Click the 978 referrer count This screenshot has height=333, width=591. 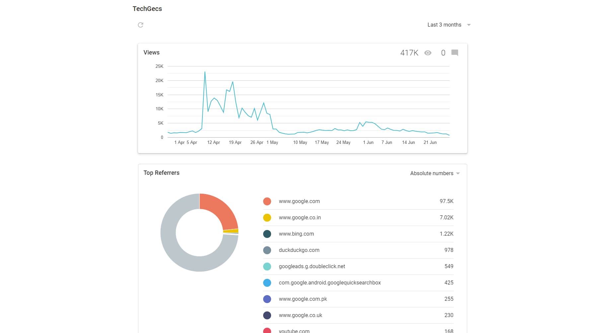tap(449, 250)
